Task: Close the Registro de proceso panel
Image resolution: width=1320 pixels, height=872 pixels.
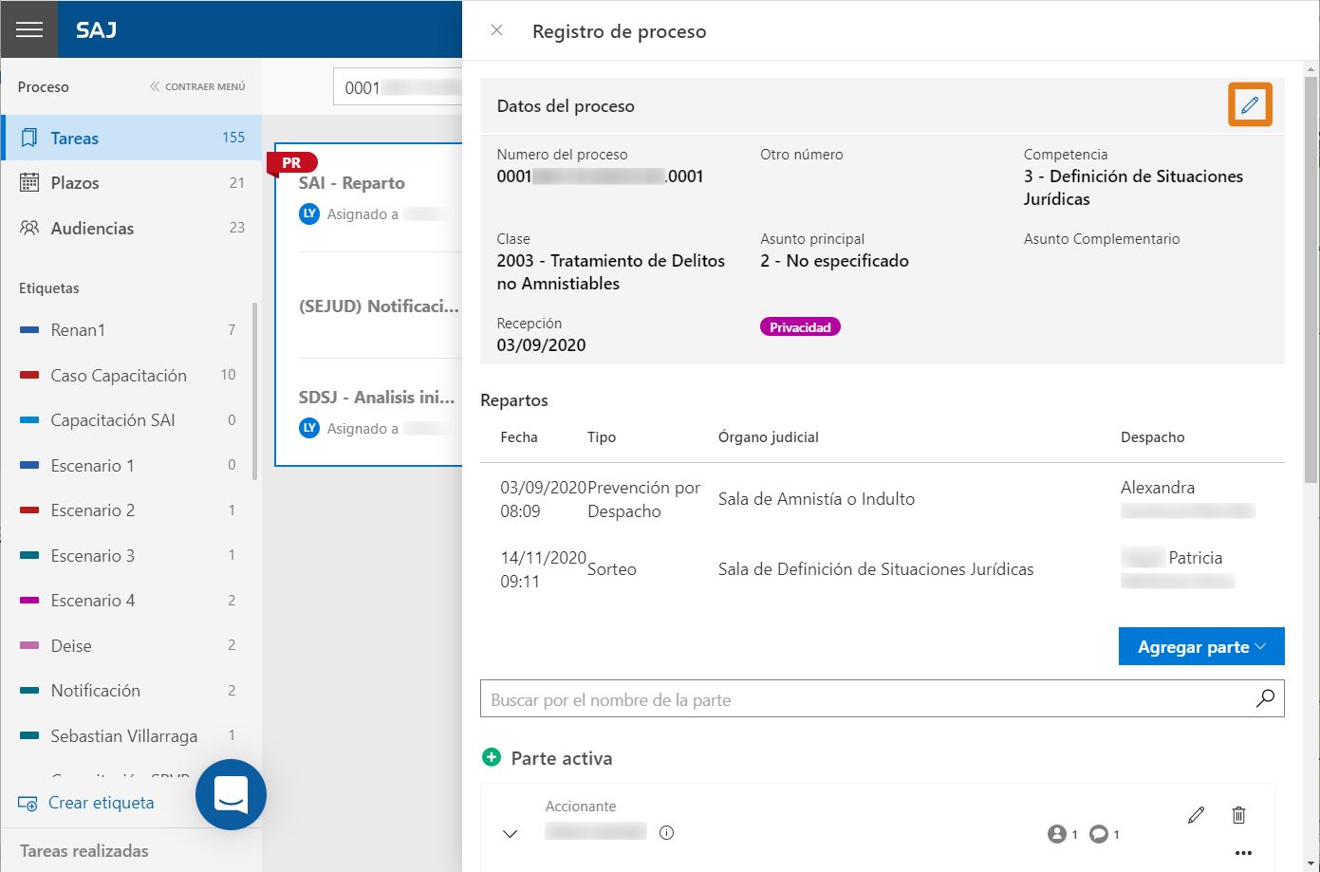Action: tap(496, 30)
